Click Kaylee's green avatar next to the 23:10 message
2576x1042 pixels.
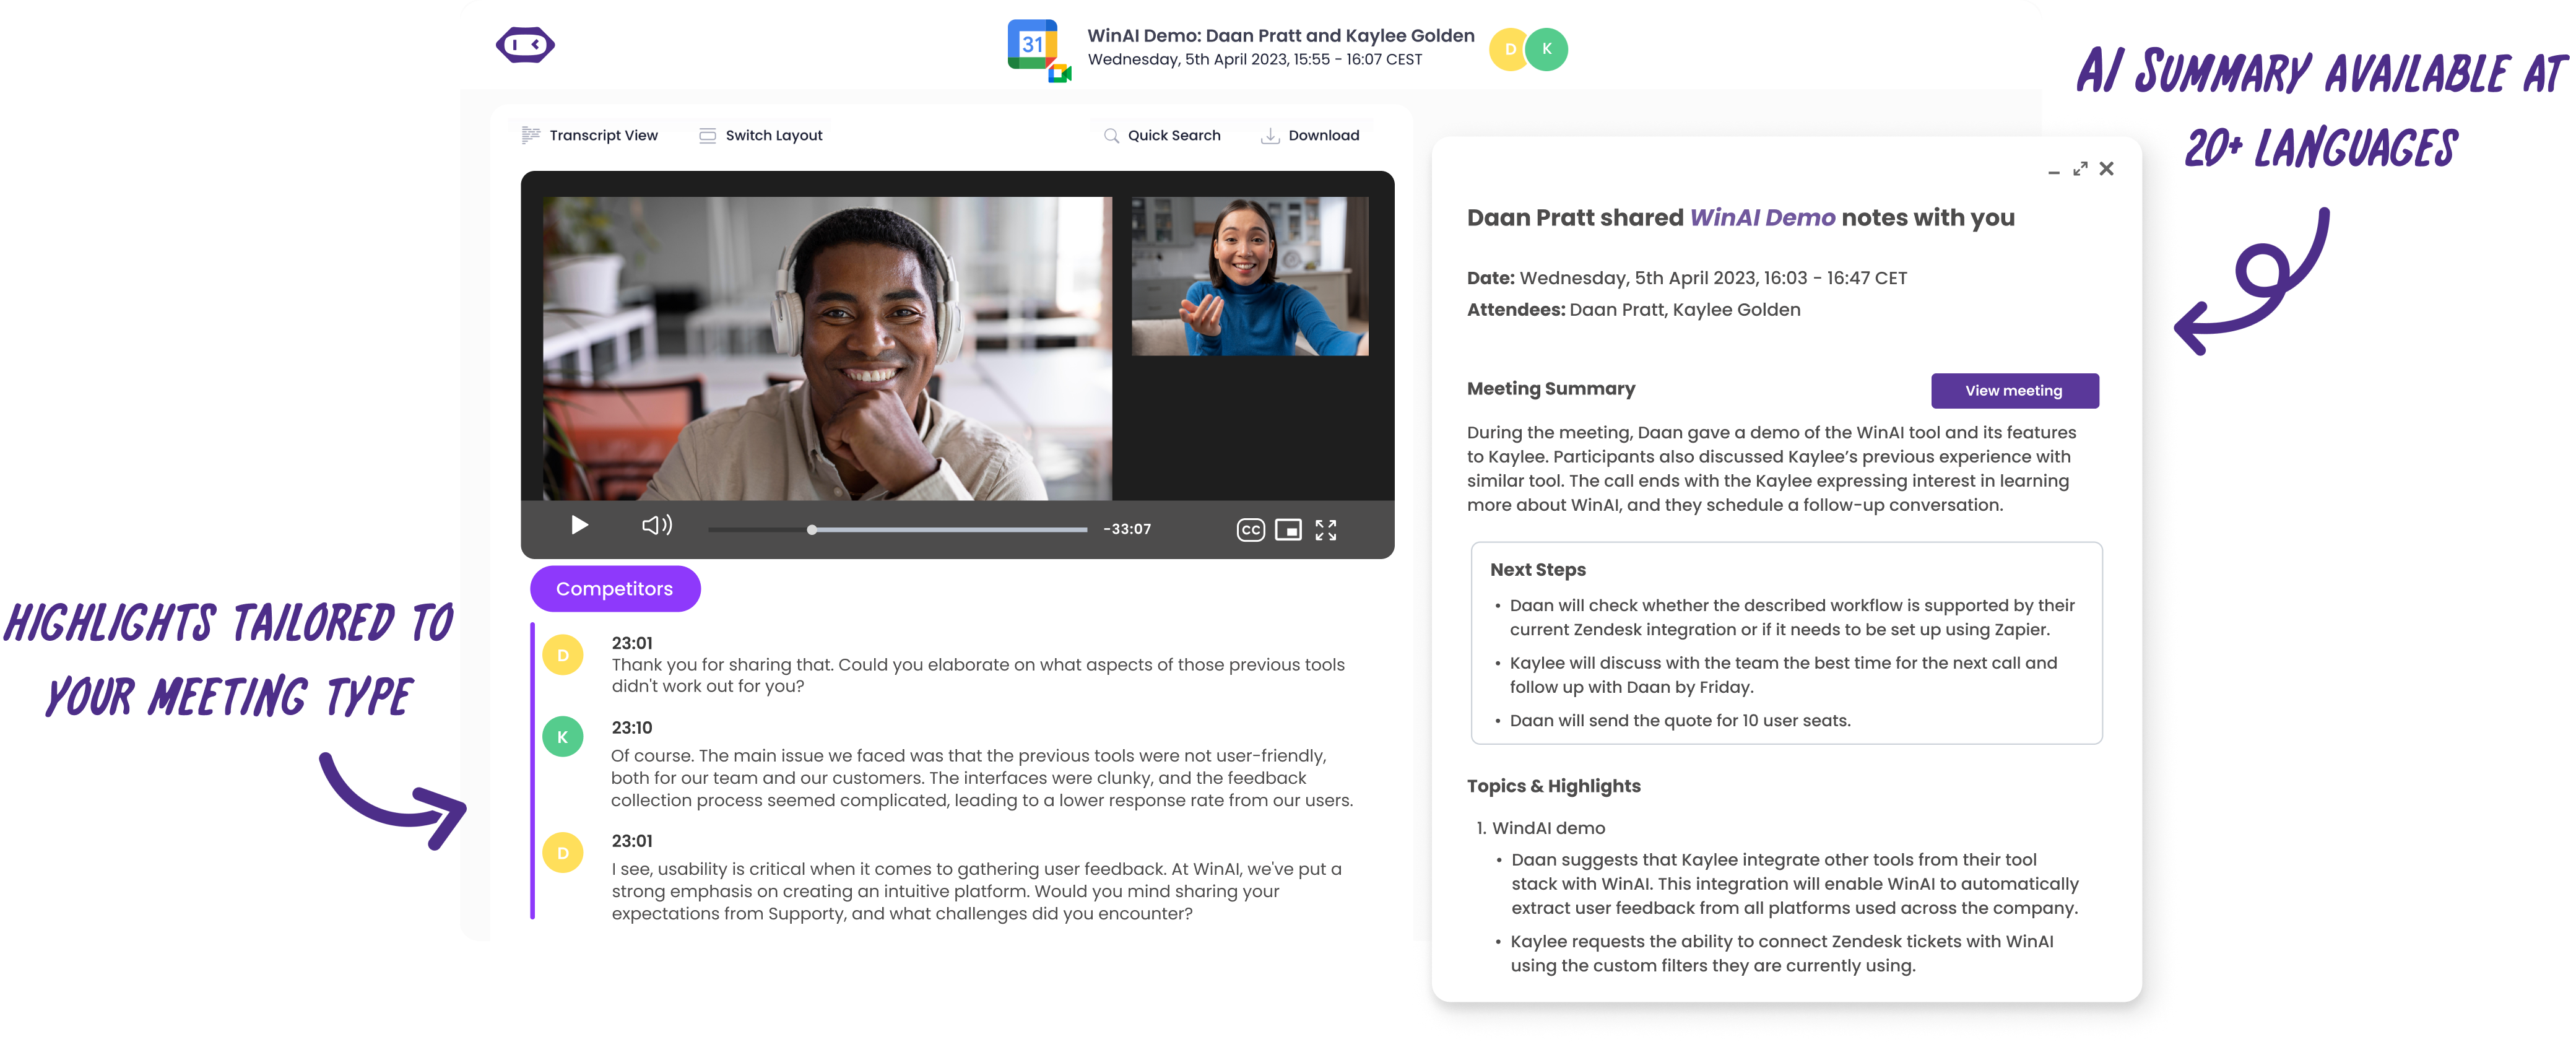(563, 736)
